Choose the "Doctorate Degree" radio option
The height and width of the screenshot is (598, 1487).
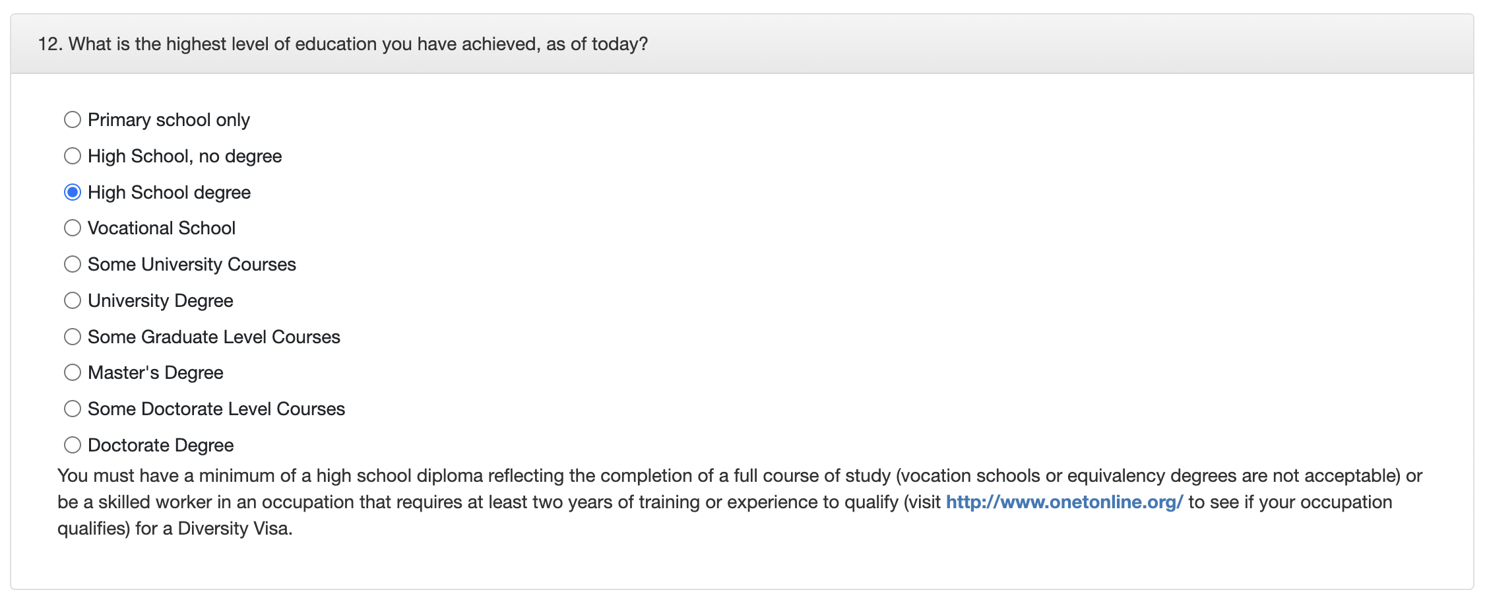coord(73,445)
